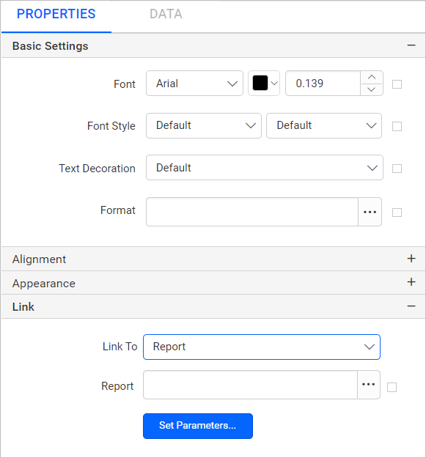The image size is (426, 458).
Task: Click the black font color swatch
Action: (260, 83)
